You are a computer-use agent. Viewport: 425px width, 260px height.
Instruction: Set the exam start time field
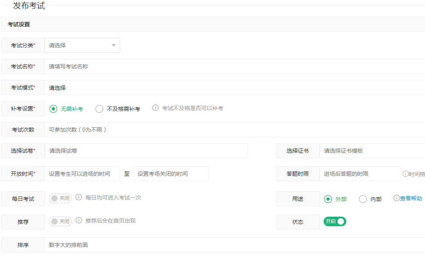82,174
